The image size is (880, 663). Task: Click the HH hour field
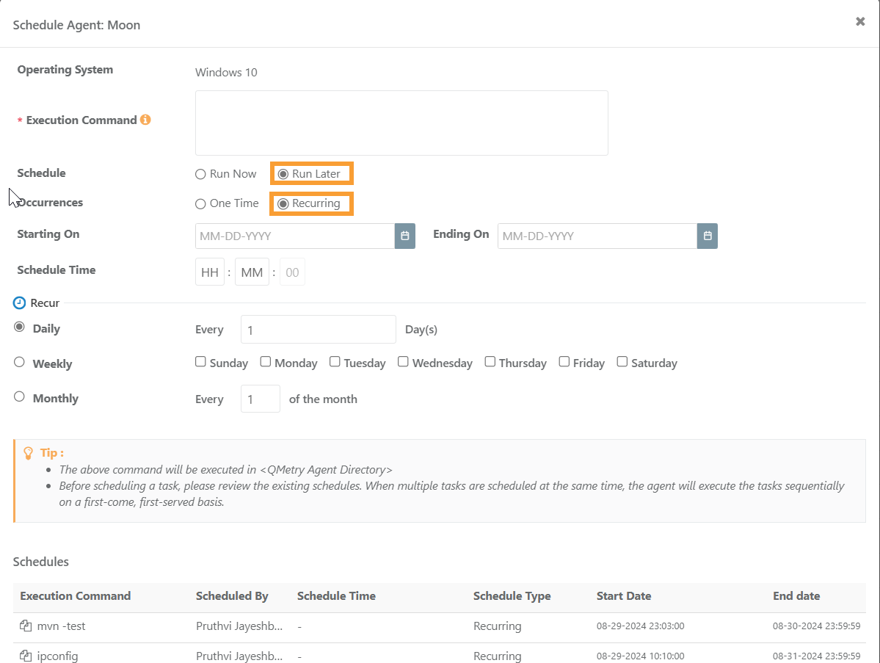pos(210,272)
